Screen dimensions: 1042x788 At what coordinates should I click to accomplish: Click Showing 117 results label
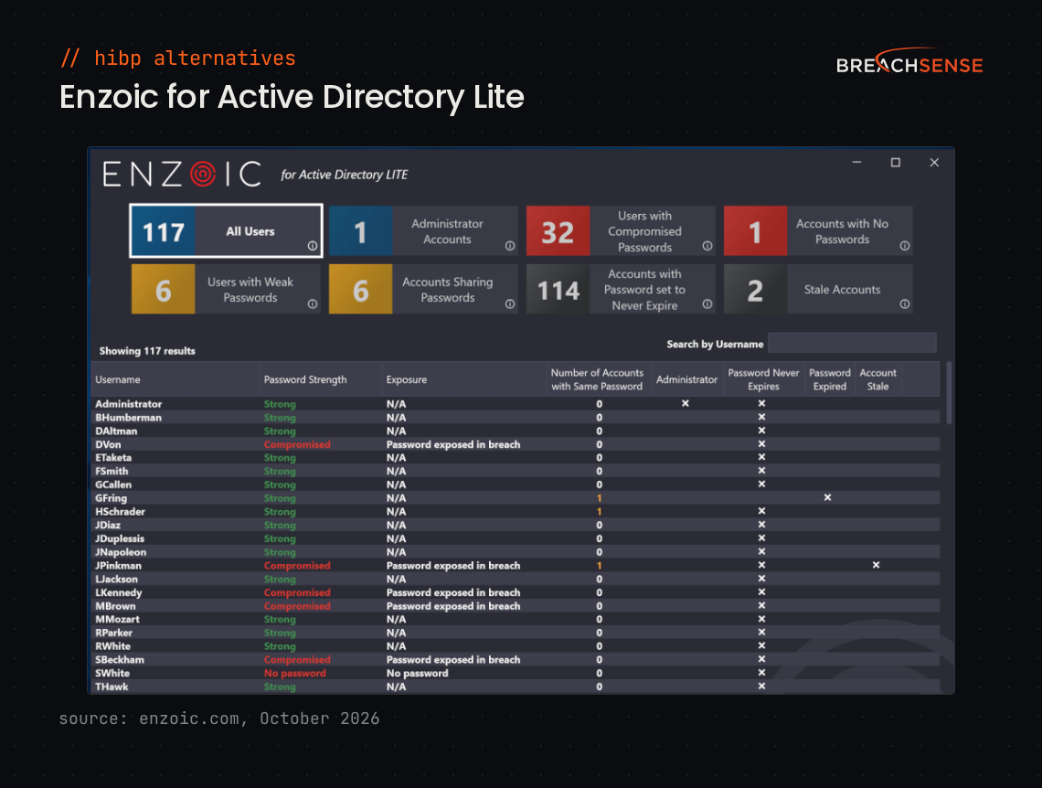(x=147, y=351)
